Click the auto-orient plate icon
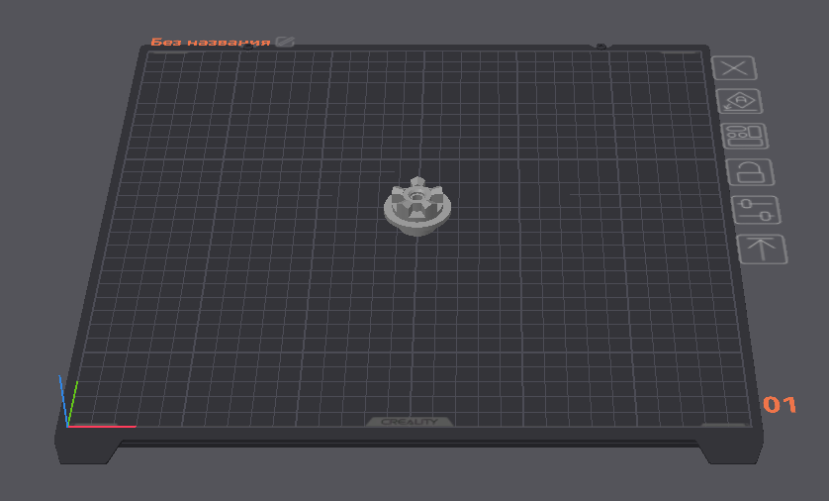 740,101
